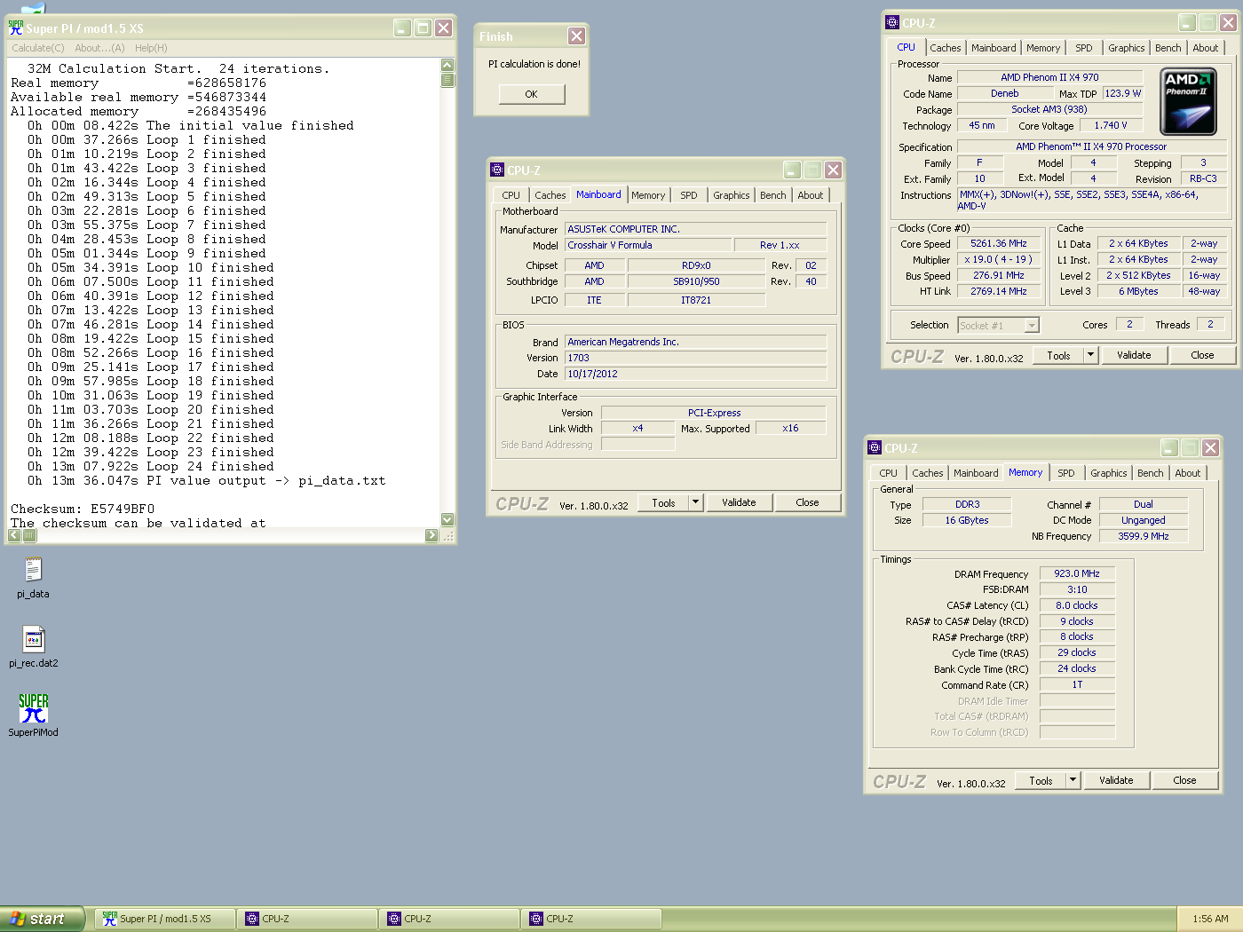Click the first CPU-Z taskbar button
Screen dimensions: 1243x932
(x=307, y=919)
